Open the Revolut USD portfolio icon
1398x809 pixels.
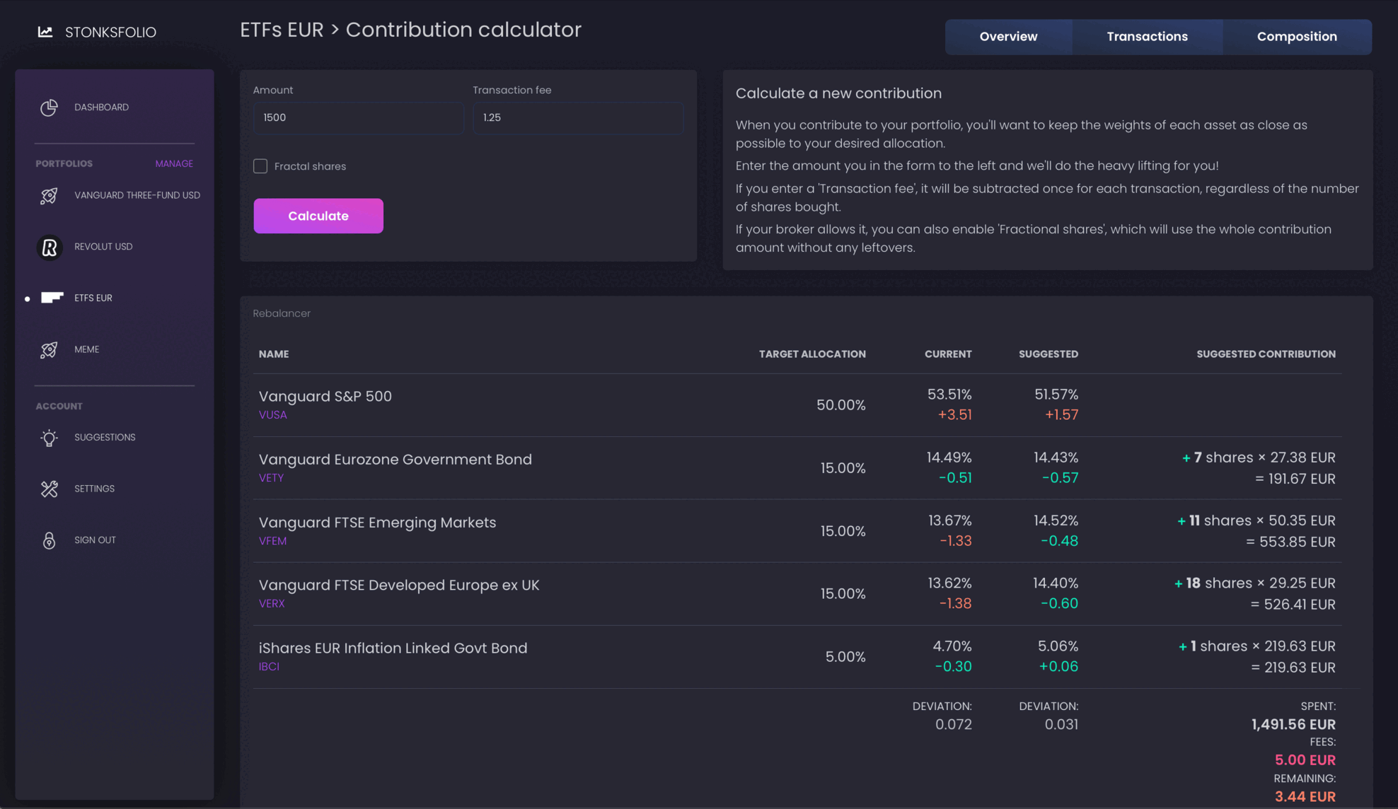pos(50,248)
